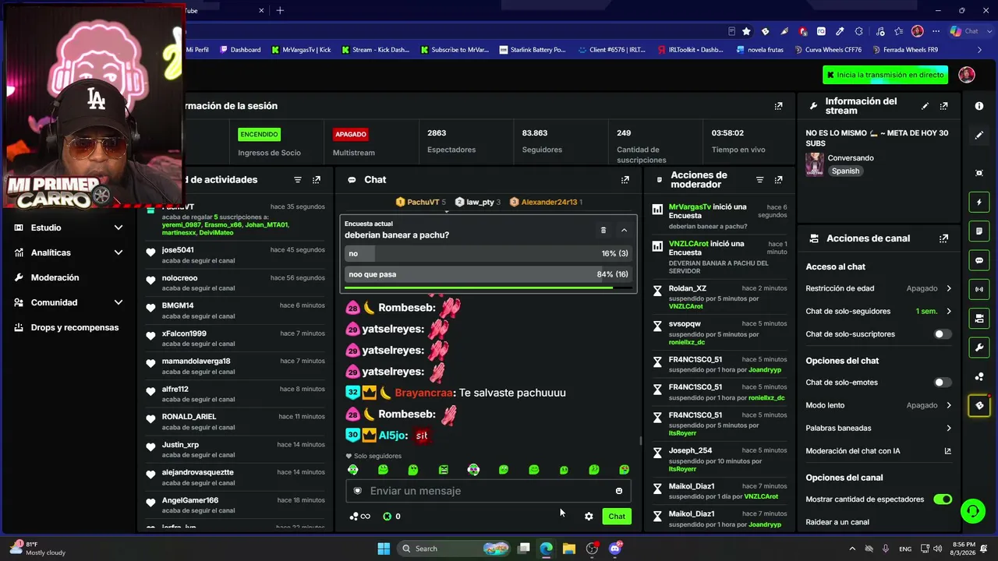Open the novela frutas bookmark
The height and width of the screenshot is (561, 998).
[x=760, y=50]
